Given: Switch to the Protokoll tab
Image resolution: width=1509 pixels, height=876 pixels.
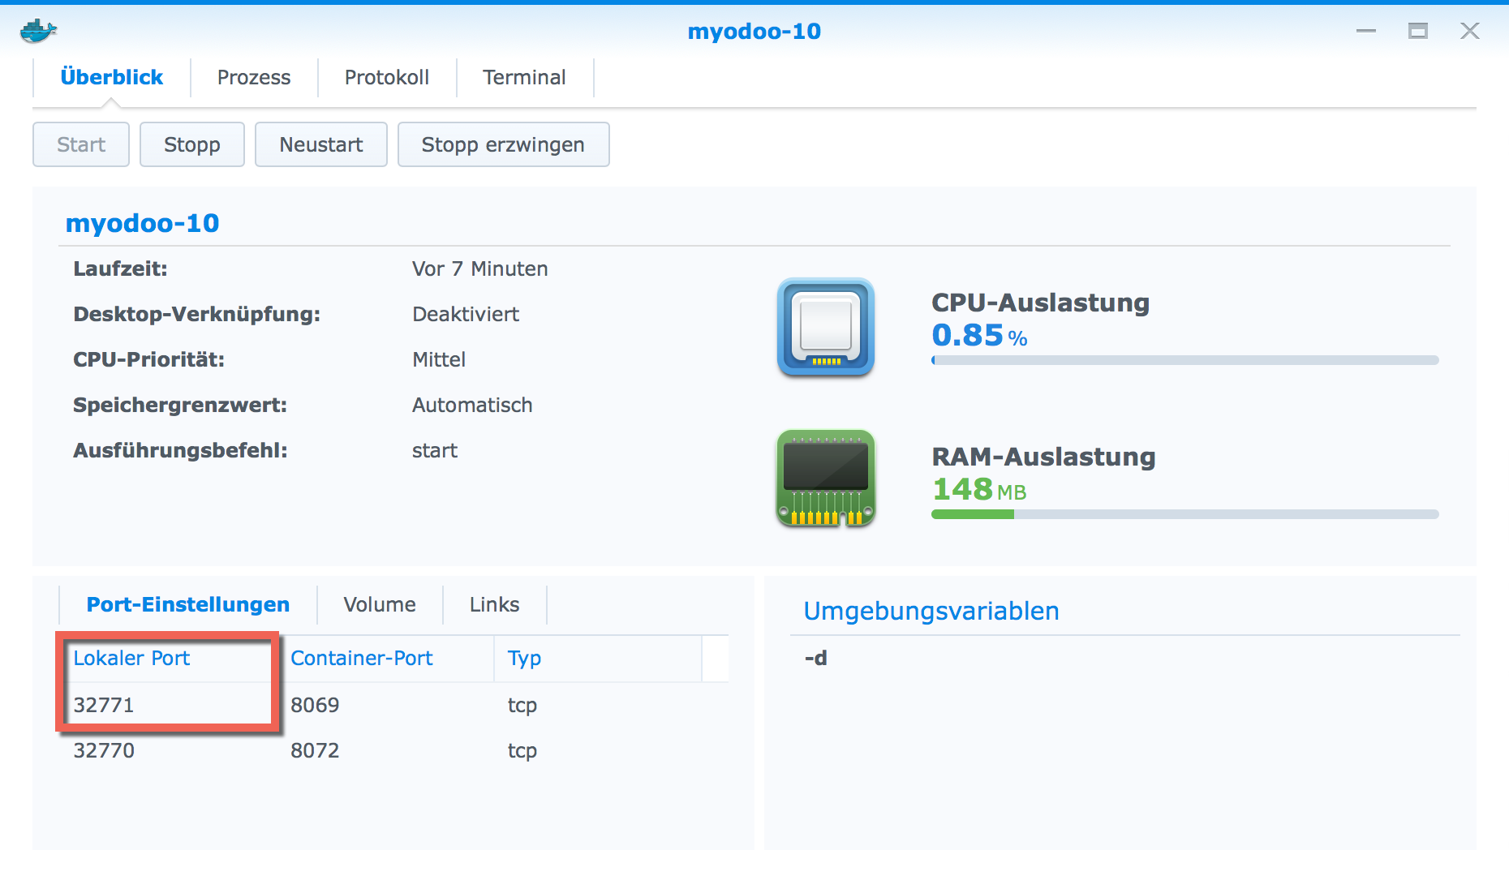Looking at the screenshot, I should 388,77.
